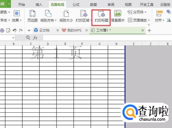Open the print preview icon
The width and height of the screenshot is (172, 128).
pyautogui.click(x=8, y=30)
